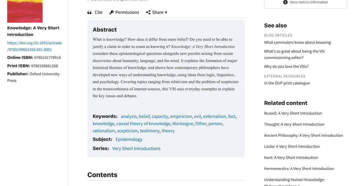Screen dimensions: 354x186
Task: Open the 'scepticism' keyword link
Action: 127,130
